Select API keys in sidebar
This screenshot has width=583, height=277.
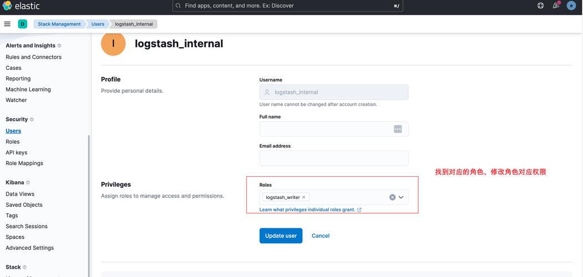[x=17, y=152]
